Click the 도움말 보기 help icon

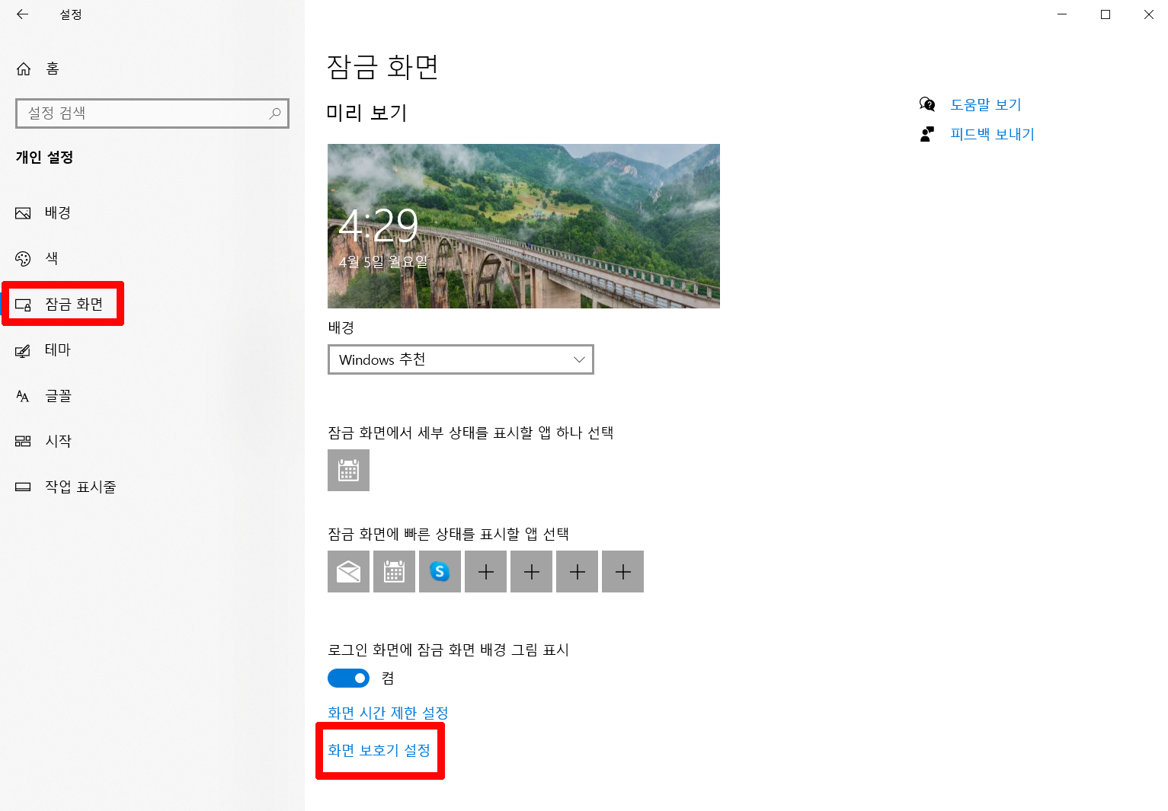927,104
